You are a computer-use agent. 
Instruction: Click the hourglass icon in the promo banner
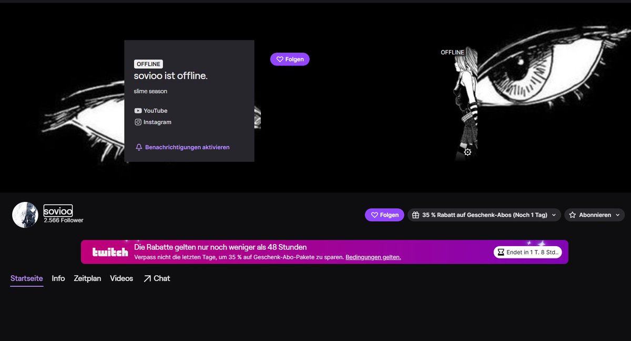click(500, 252)
